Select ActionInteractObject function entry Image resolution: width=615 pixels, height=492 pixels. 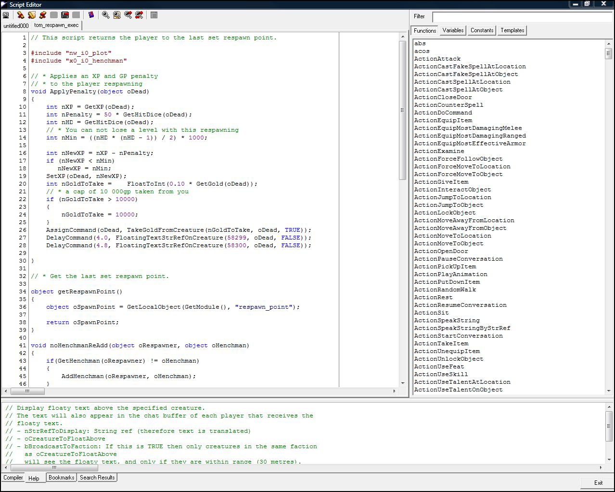click(452, 189)
